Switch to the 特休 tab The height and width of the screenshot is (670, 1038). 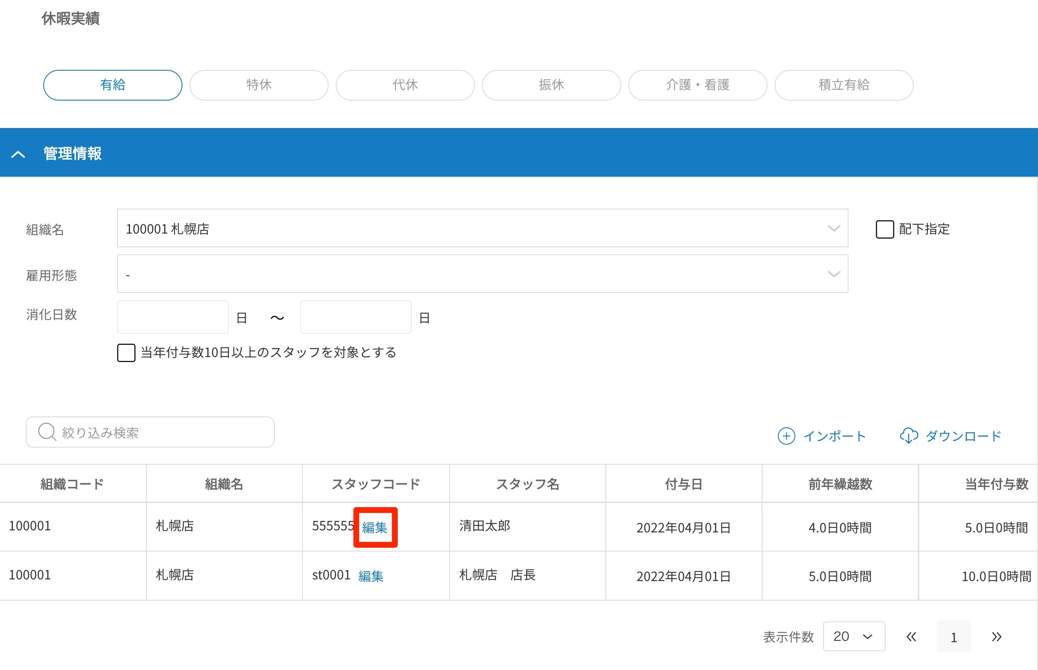click(259, 85)
